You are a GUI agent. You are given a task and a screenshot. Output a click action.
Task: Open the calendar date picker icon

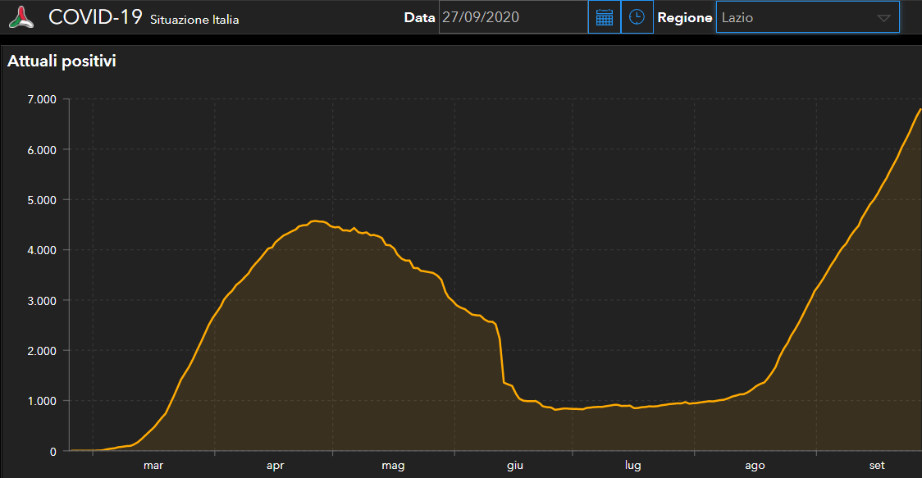(605, 17)
